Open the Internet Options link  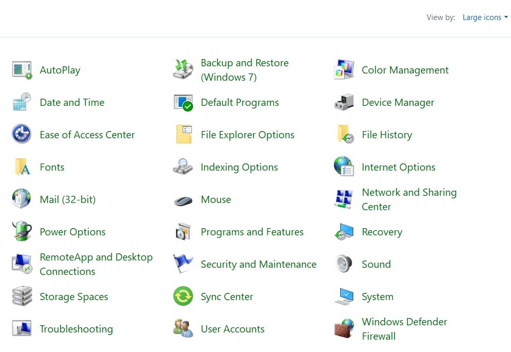pos(398,167)
